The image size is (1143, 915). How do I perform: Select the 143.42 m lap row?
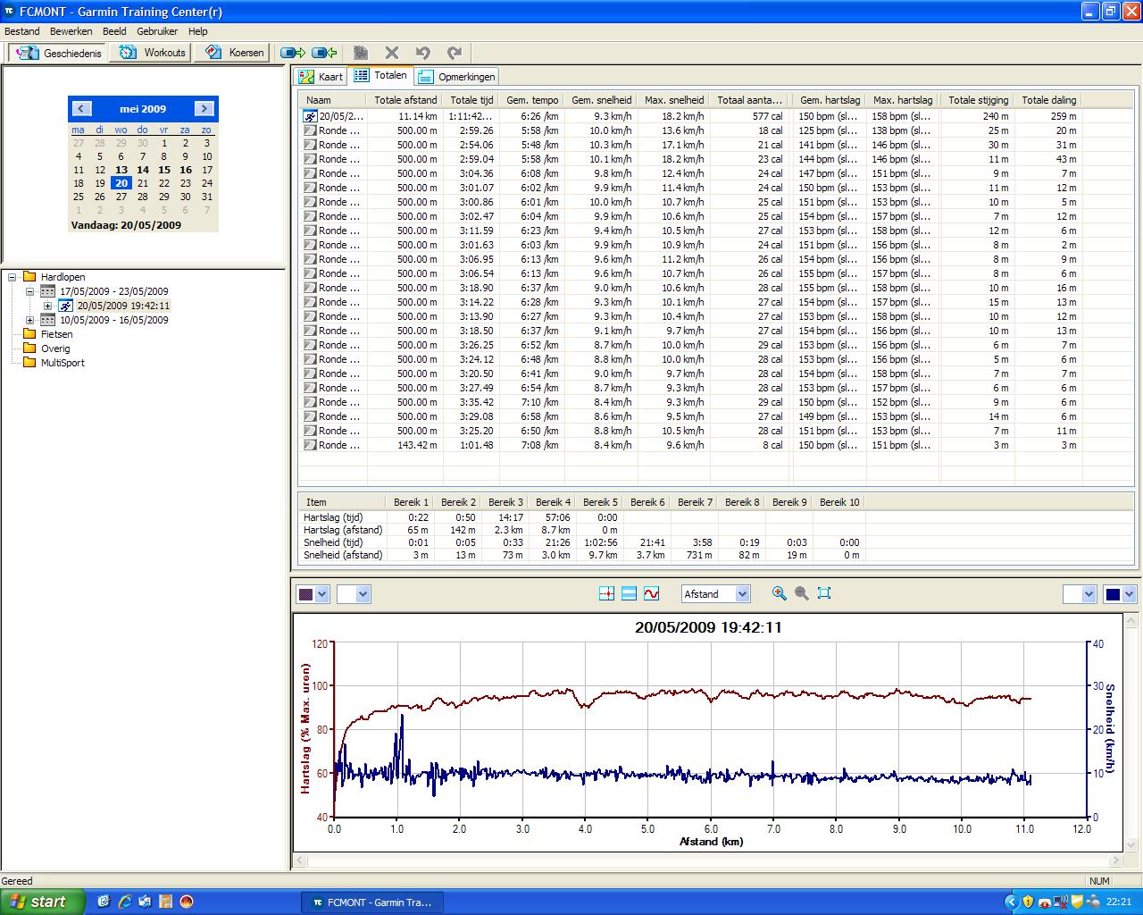coord(692,445)
